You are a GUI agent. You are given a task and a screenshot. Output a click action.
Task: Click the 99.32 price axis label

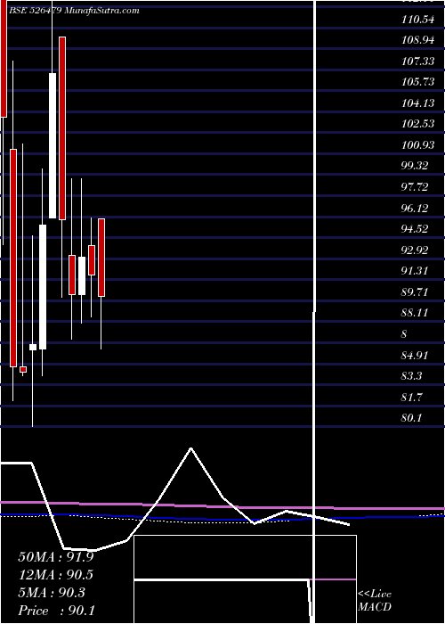(x=415, y=166)
